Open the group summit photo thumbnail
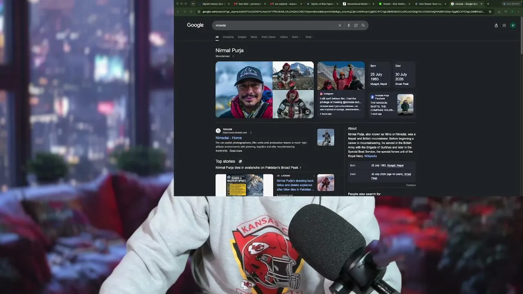 click(x=341, y=76)
